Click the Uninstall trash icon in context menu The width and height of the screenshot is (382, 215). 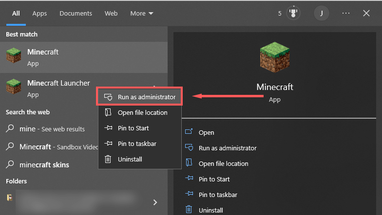(x=108, y=159)
